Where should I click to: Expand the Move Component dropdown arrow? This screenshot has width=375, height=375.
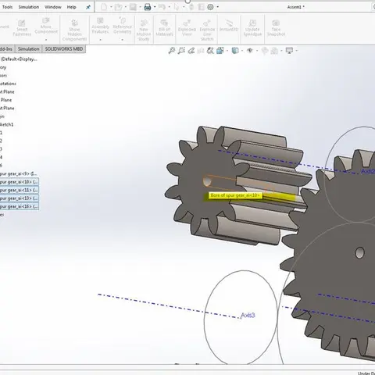coord(46,40)
